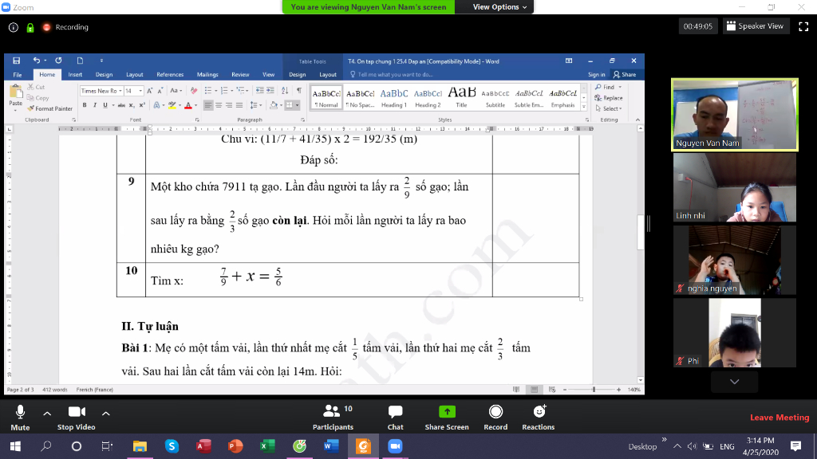This screenshot has height=459, width=817.
Task: Switch to the Insert tab
Action: coord(75,74)
